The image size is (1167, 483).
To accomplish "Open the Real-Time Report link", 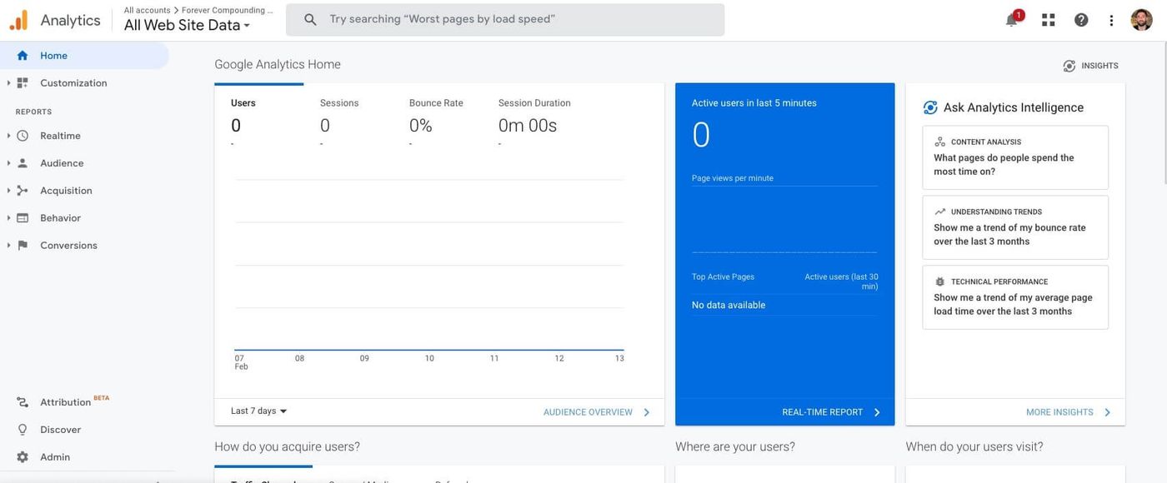I will 822,412.
